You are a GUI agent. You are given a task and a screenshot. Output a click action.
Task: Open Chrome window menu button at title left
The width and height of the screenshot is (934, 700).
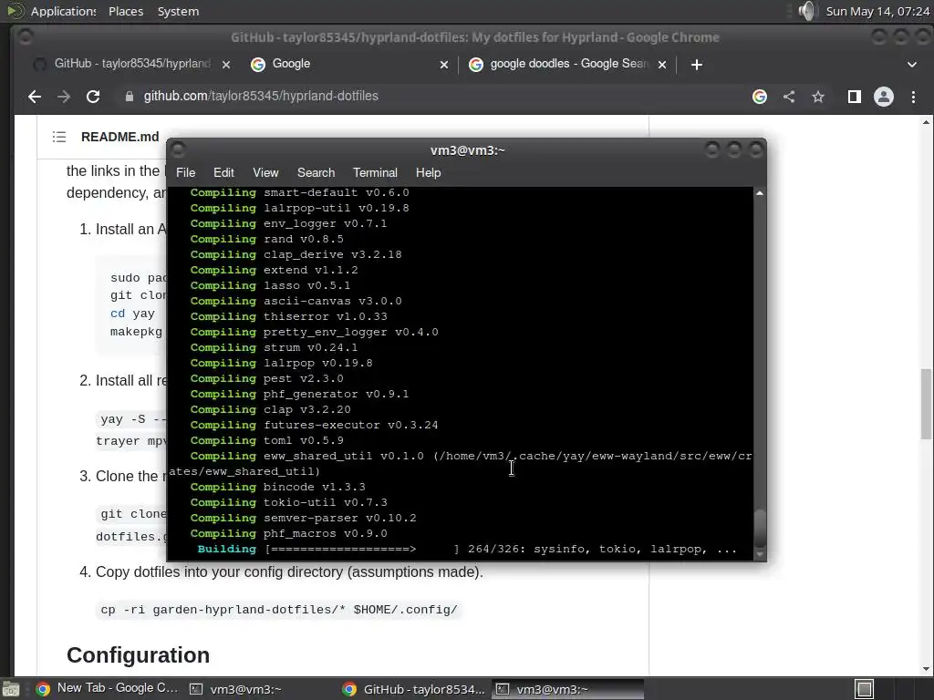25,36
